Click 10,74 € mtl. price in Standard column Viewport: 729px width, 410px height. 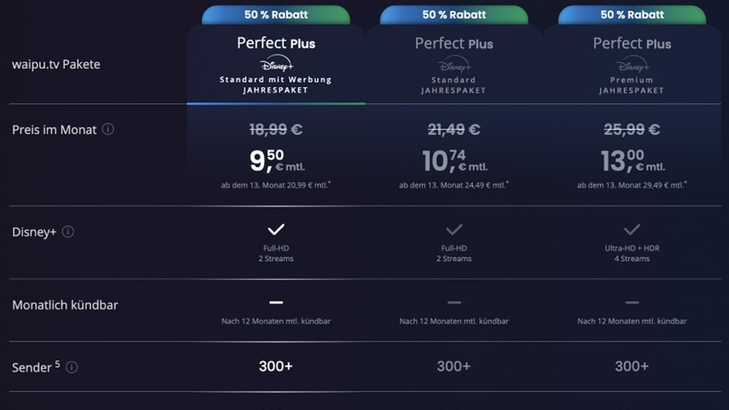click(x=454, y=161)
